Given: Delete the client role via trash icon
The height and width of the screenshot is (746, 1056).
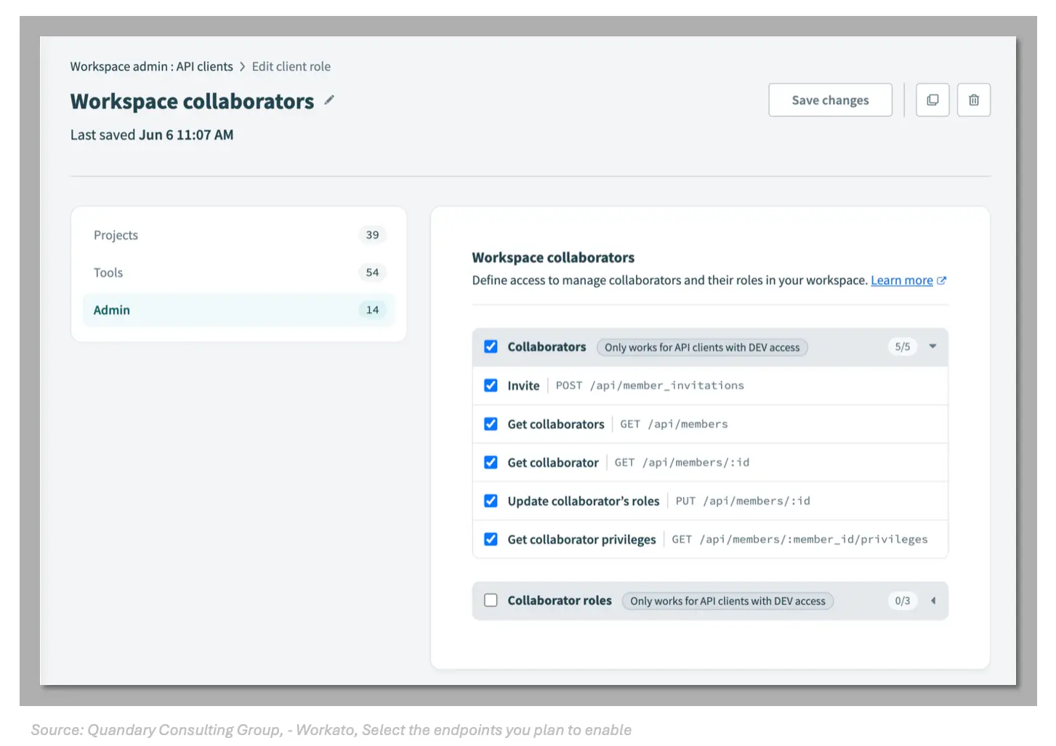Looking at the screenshot, I should (974, 100).
